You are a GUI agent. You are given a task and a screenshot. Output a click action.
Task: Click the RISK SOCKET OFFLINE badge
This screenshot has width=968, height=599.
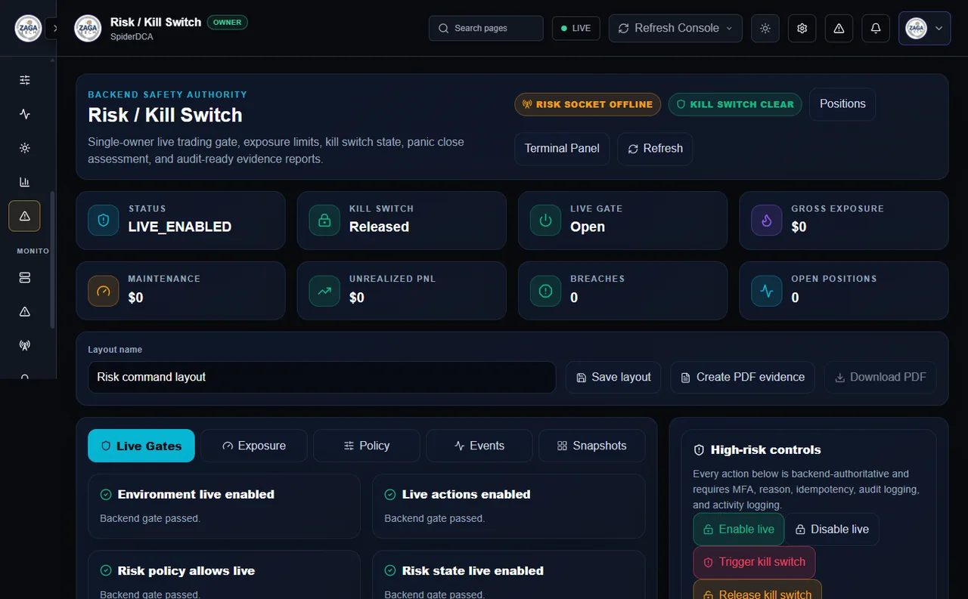(588, 104)
